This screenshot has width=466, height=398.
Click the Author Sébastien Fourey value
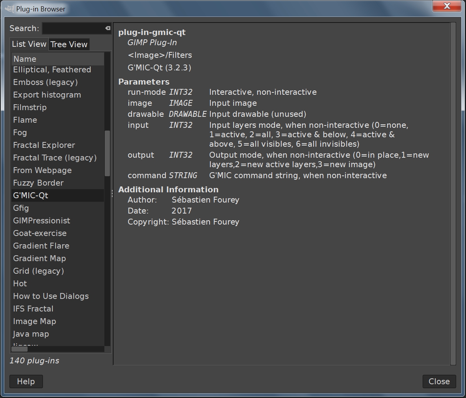[x=205, y=200]
